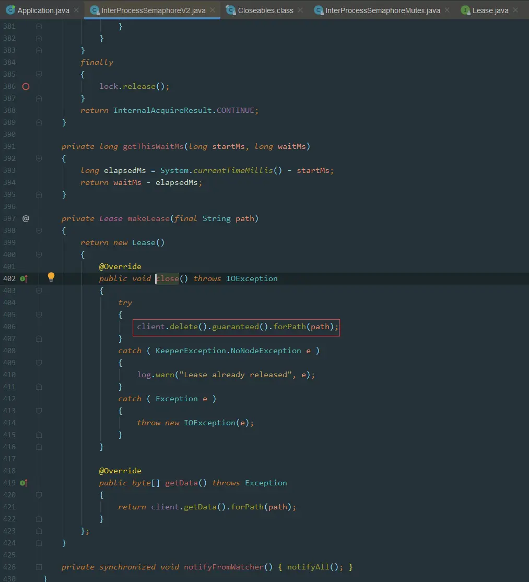The width and height of the screenshot is (529, 582).
Task: Fold the anonymous Lease class at line 400
Action: [x=39, y=254]
